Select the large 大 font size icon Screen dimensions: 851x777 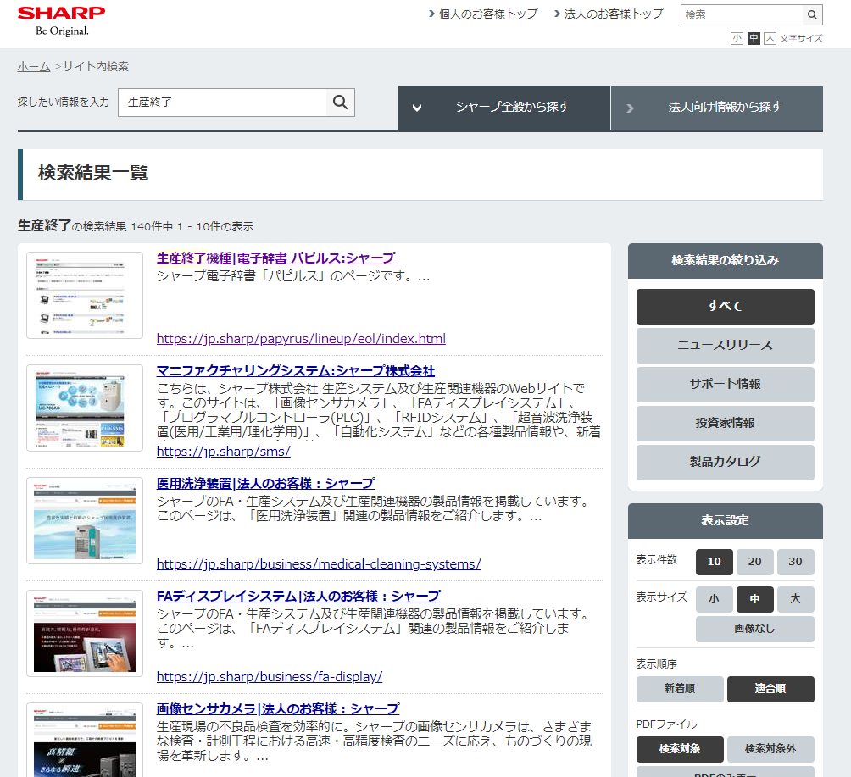[770, 38]
